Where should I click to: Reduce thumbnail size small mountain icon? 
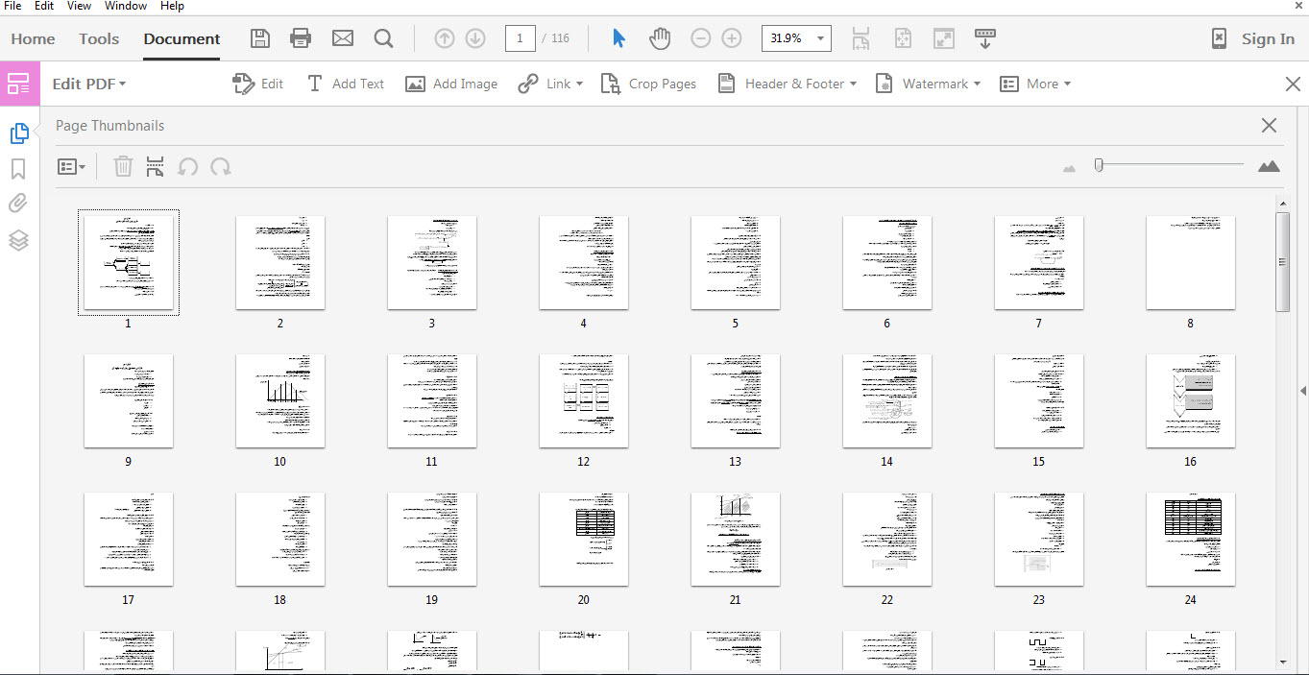[1070, 168]
